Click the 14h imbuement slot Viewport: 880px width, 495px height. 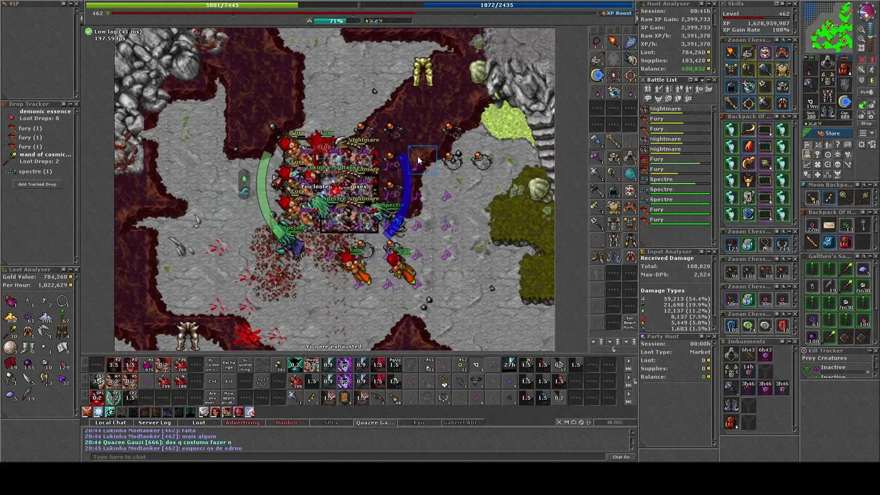[x=748, y=371]
